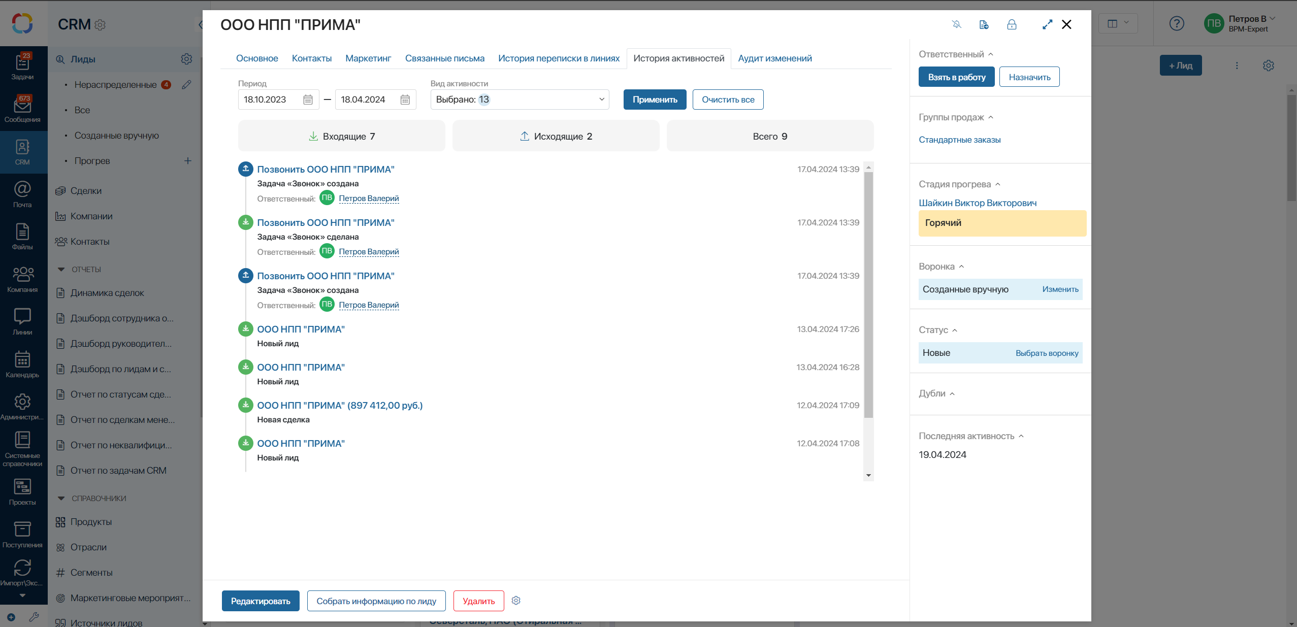The width and height of the screenshot is (1297, 627).
Task: Collapse the ОТЧЕТЫ tree group
Action: coord(61,269)
